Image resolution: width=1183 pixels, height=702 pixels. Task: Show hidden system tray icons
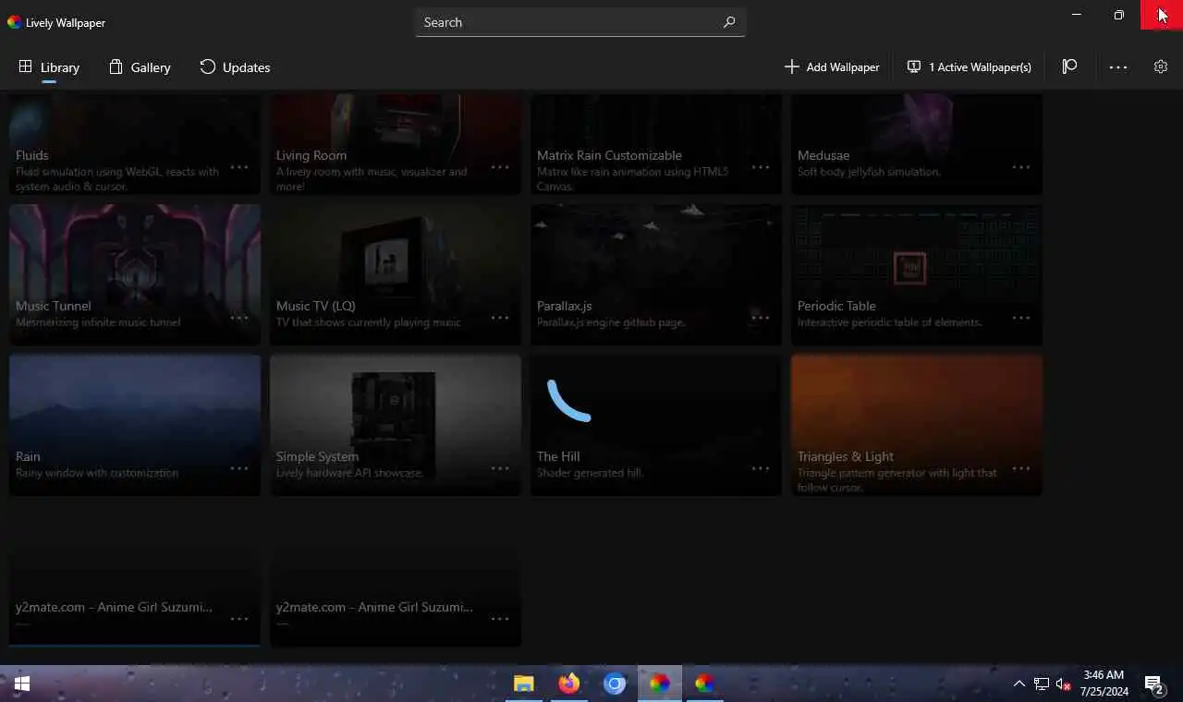[x=1019, y=684]
